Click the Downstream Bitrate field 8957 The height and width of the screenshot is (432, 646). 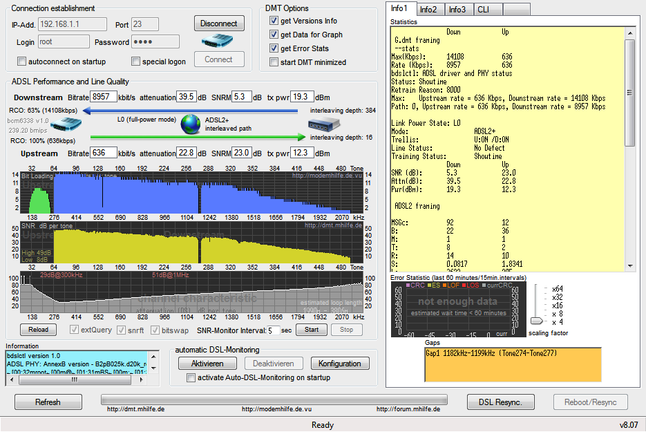click(x=104, y=97)
